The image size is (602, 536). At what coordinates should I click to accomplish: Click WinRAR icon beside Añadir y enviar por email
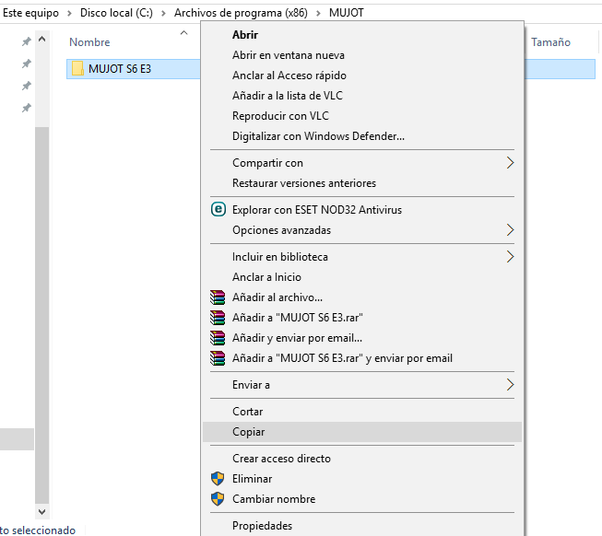pyautogui.click(x=218, y=338)
